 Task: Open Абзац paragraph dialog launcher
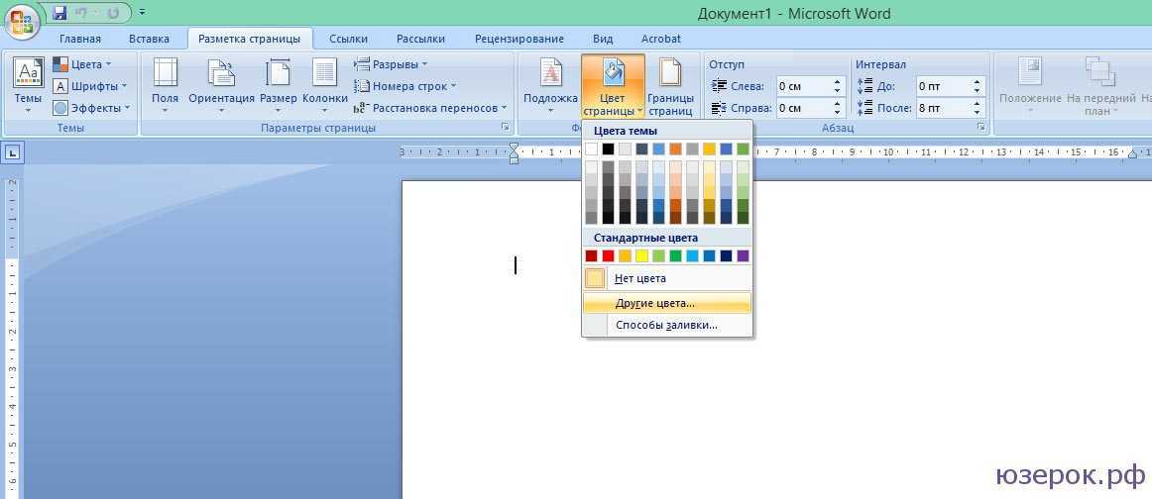coord(980,128)
